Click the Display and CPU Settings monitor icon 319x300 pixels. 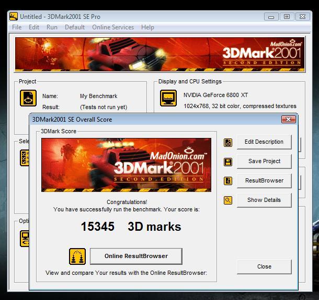(168, 98)
